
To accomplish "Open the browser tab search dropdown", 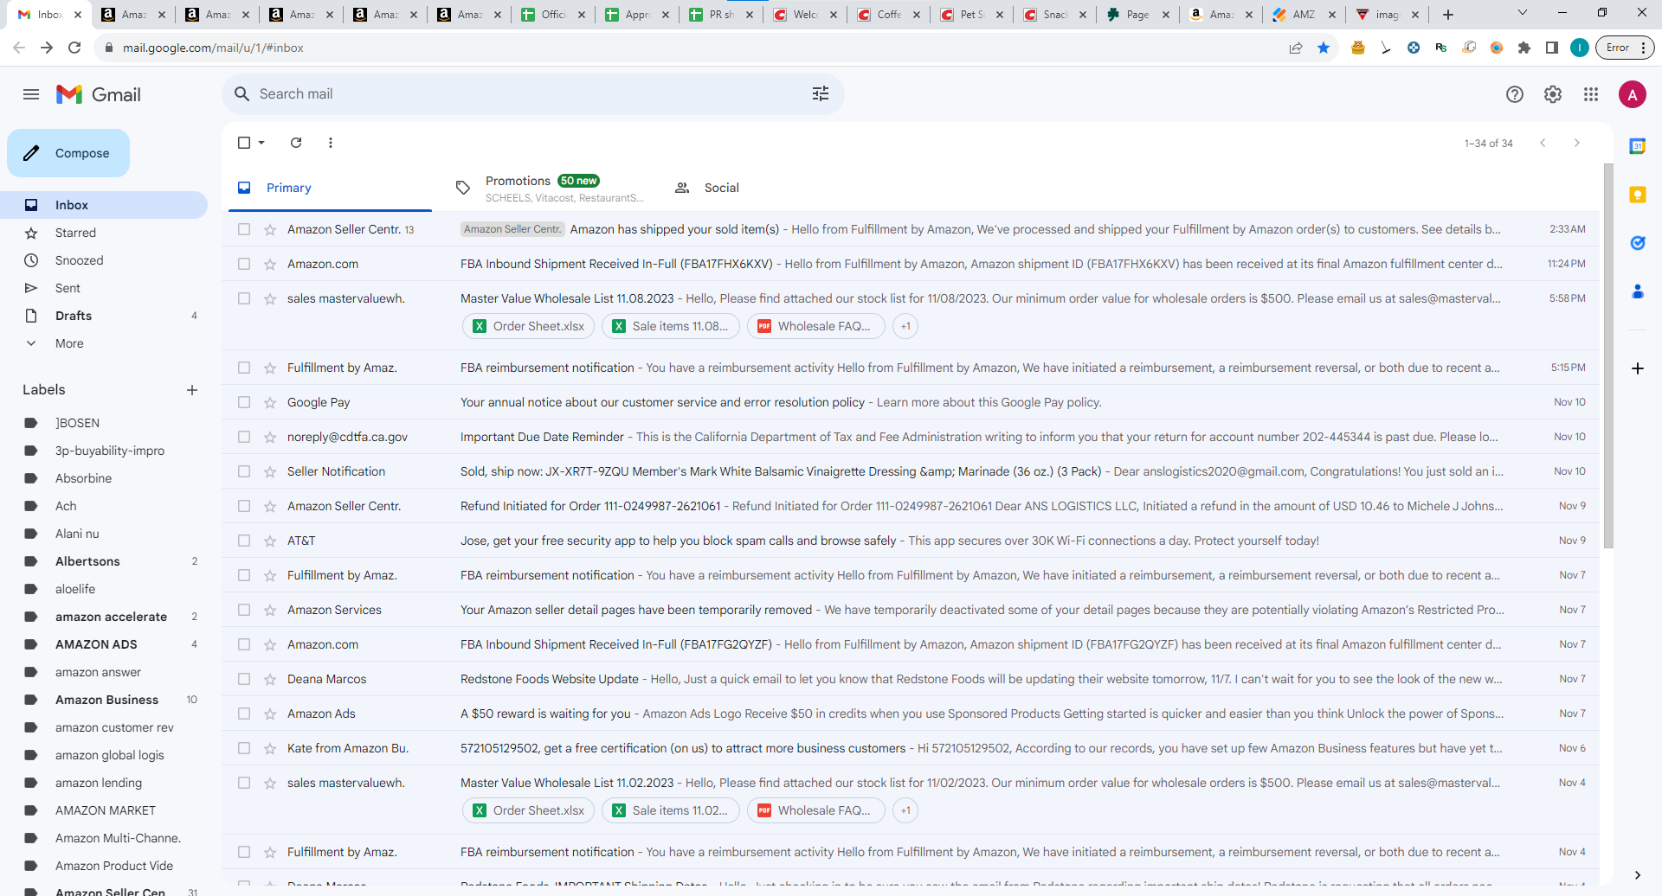I will pyautogui.click(x=1523, y=14).
